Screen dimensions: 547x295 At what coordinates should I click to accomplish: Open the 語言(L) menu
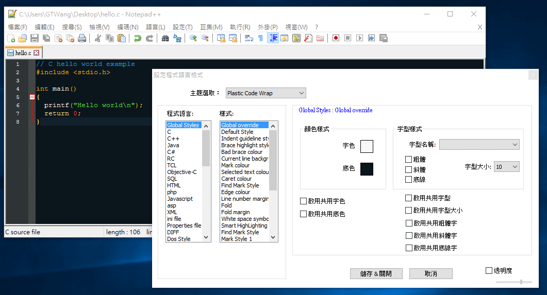click(x=156, y=27)
